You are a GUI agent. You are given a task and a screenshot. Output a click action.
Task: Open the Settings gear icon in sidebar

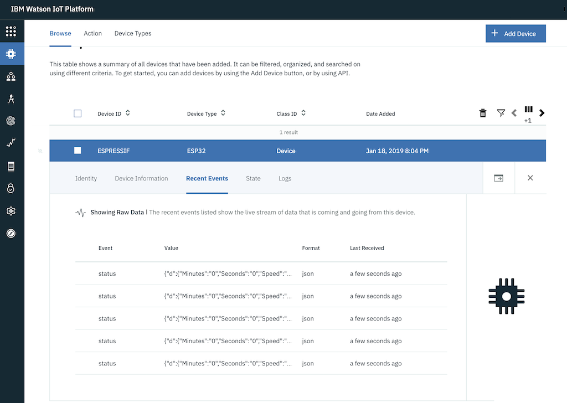[x=11, y=211]
